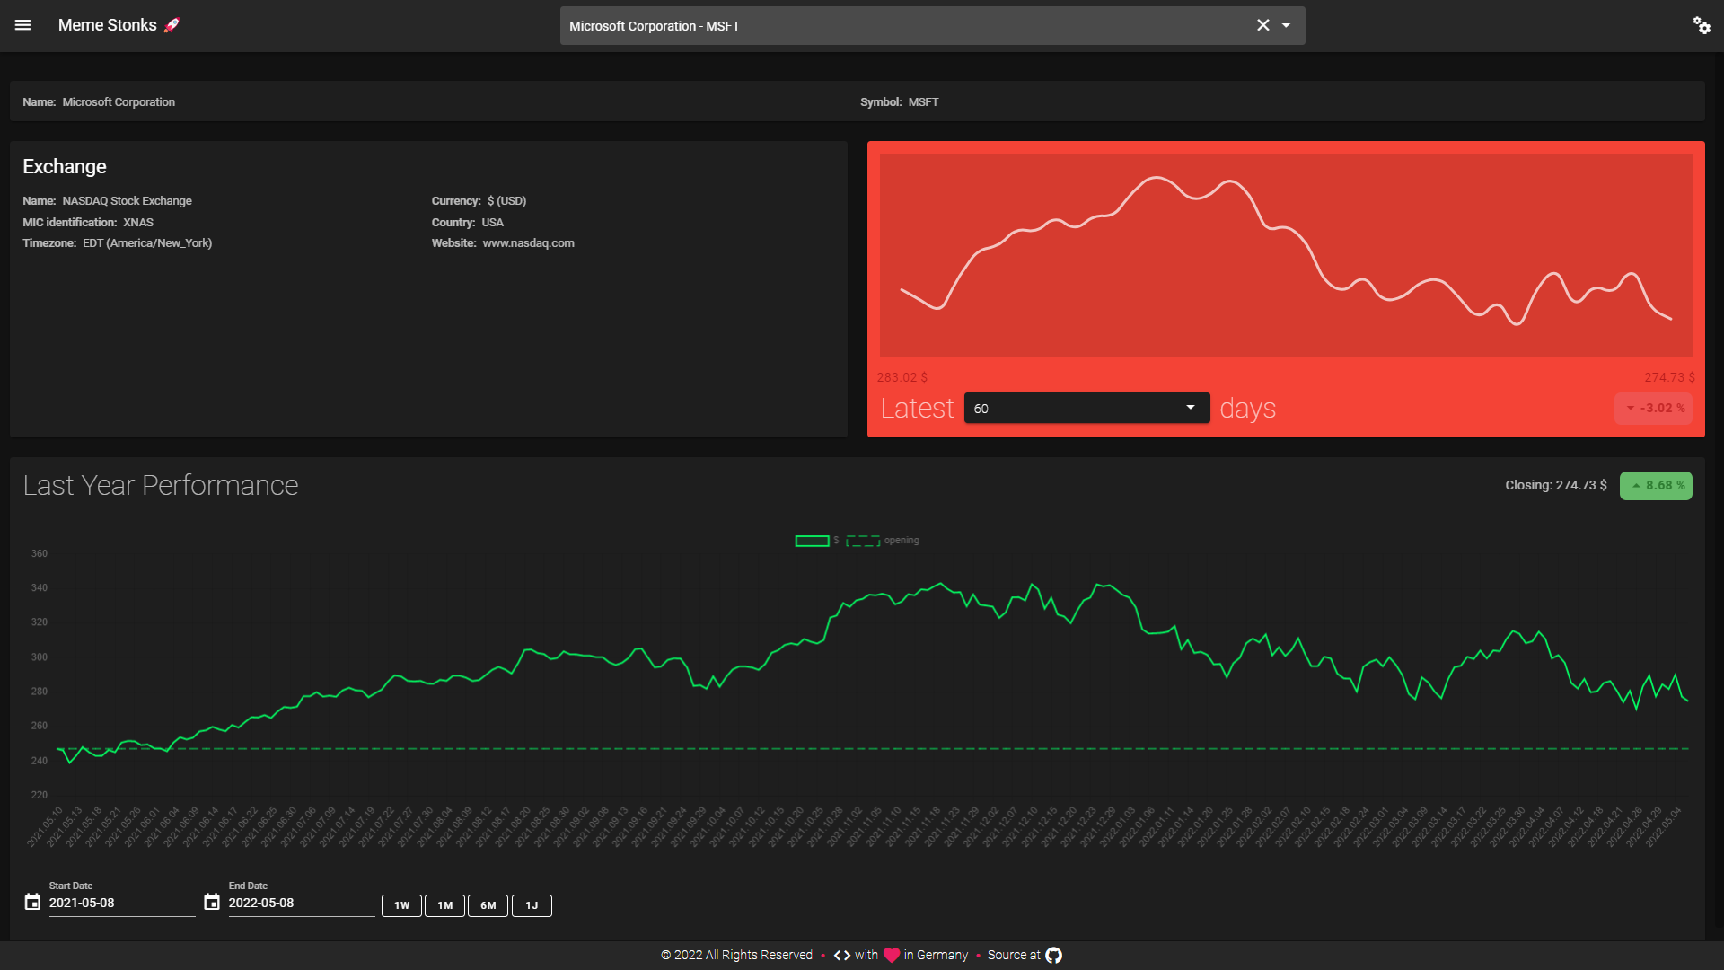Expand the stock search dropdown arrow
Viewport: 1724px width, 970px height.
pyautogui.click(x=1286, y=25)
